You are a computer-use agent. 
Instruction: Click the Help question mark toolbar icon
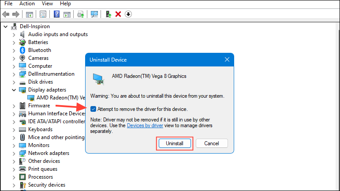56,14
